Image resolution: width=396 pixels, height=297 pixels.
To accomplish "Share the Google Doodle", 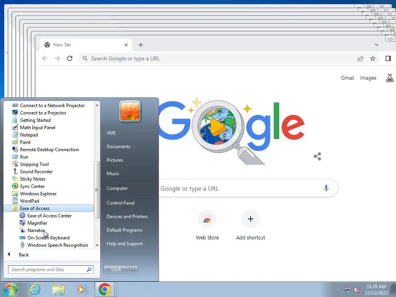I will point(317,156).
